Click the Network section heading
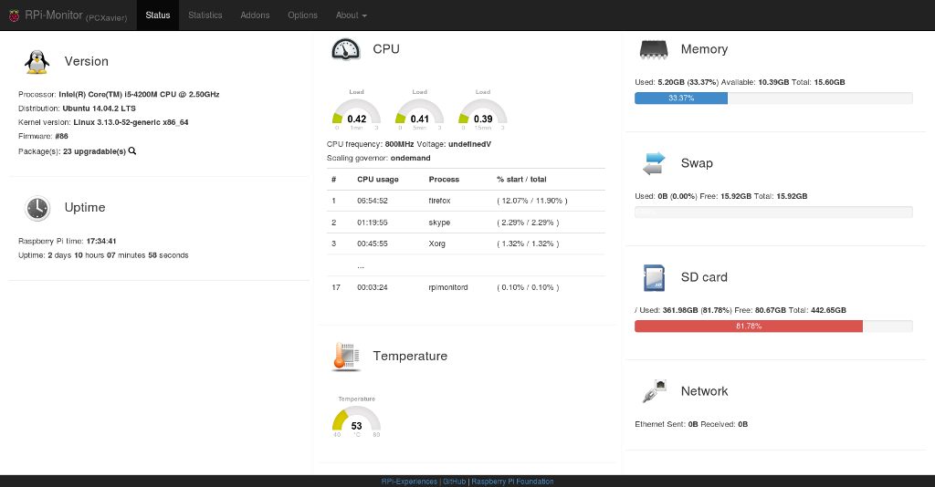This screenshot has height=487, width=935. (x=704, y=391)
